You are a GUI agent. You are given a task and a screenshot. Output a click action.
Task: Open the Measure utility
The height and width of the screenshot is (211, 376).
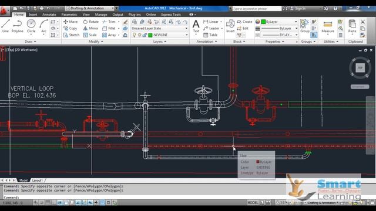[x=328, y=26]
